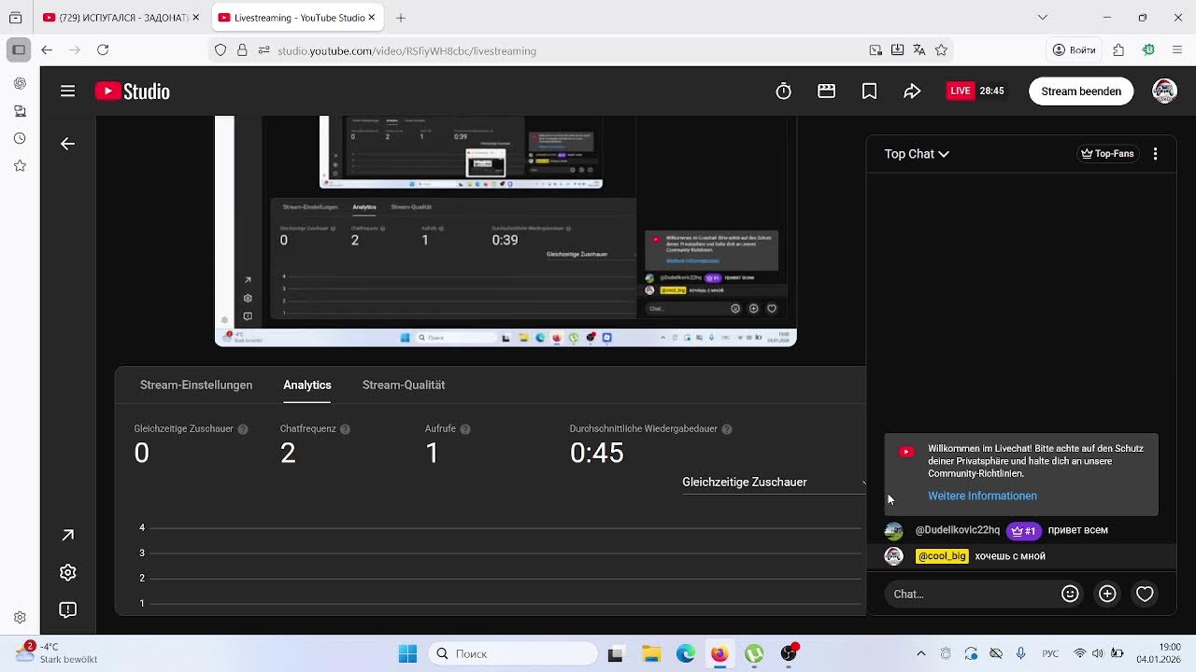Click username @Dudelkovic22hq in chat

pos(958,530)
